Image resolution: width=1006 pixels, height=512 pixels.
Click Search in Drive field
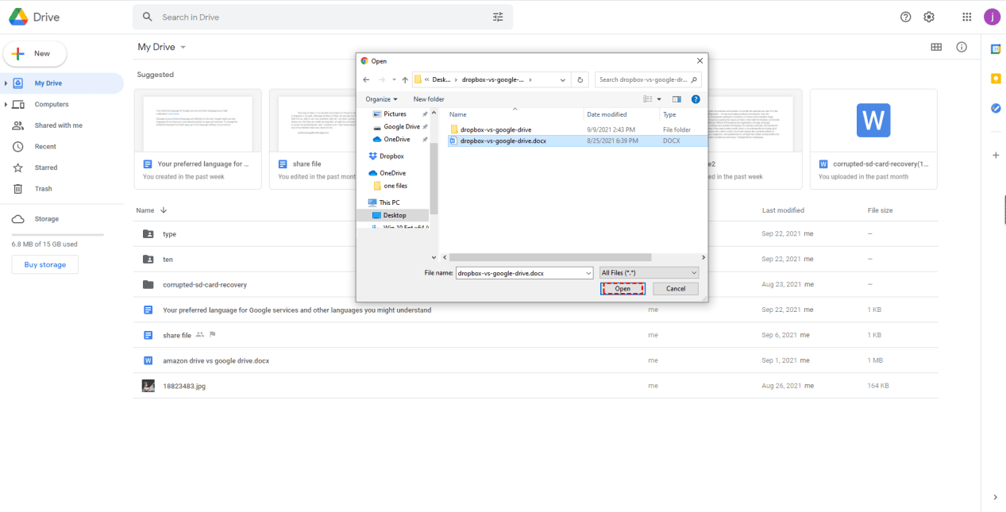(322, 17)
